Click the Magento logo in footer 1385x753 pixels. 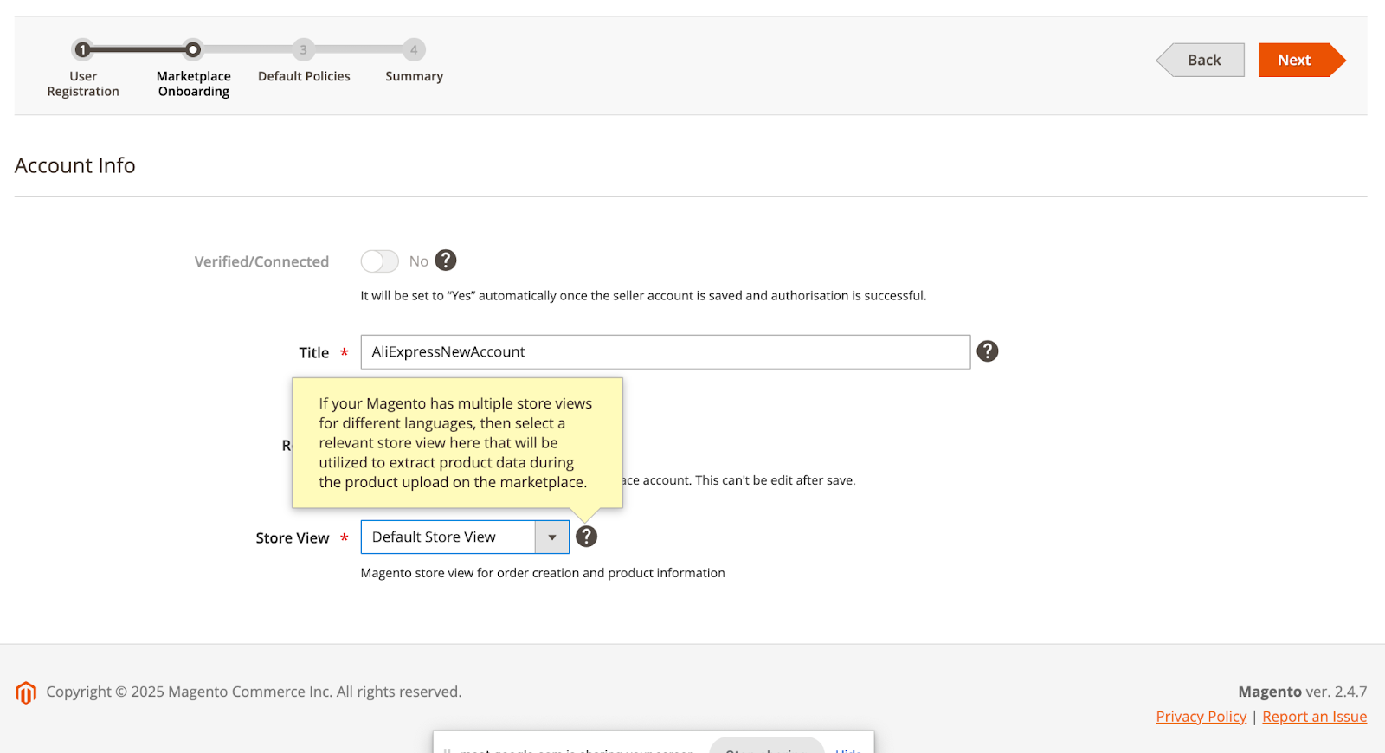[26, 692]
